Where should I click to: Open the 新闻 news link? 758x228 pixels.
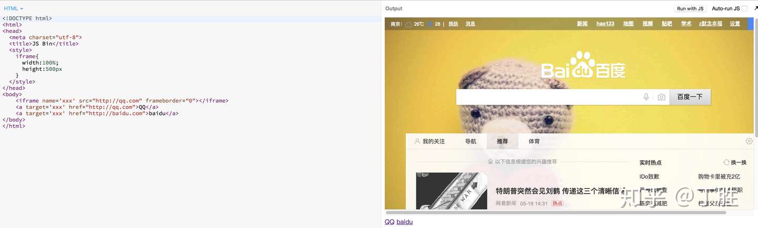click(582, 24)
